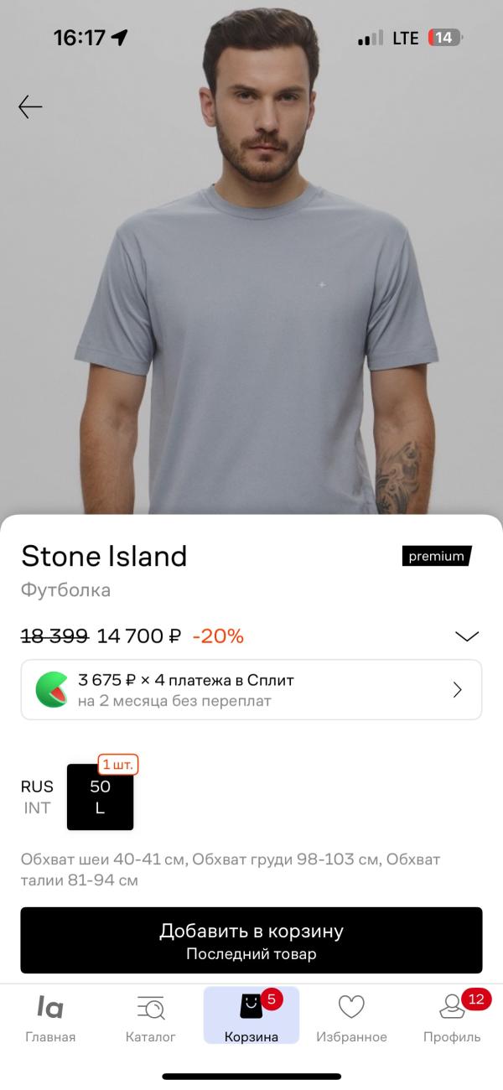
Task: Open Сплит payment details arrow
Action: pyautogui.click(x=458, y=689)
